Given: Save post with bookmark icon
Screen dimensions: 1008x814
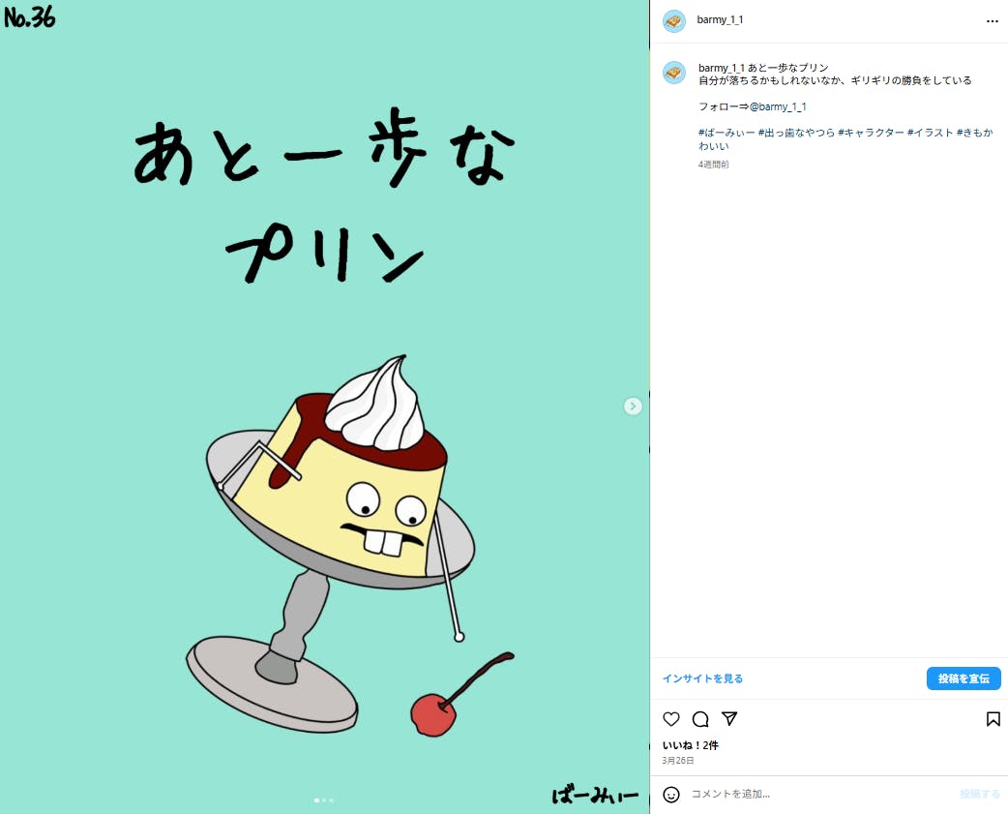Looking at the screenshot, I should 993,719.
